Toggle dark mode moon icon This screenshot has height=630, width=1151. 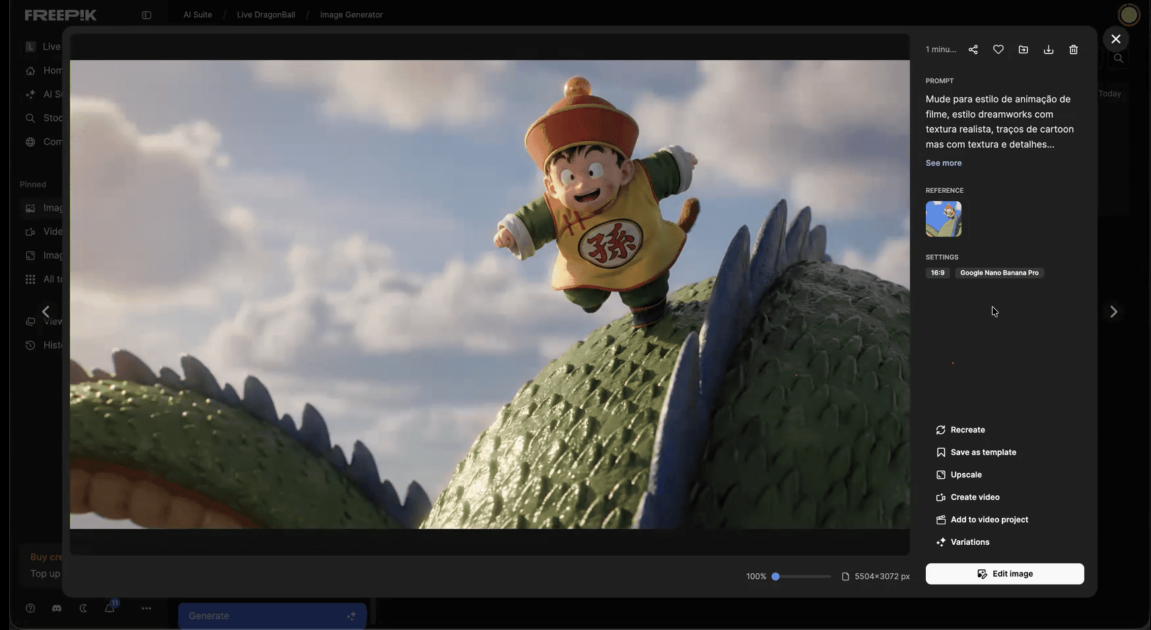[83, 608]
